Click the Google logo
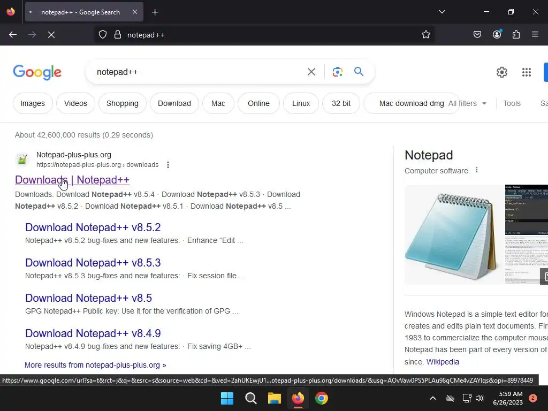Image resolution: width=548 pixels, height=411 pixels. pyautogui.click(x=37, y=72)
